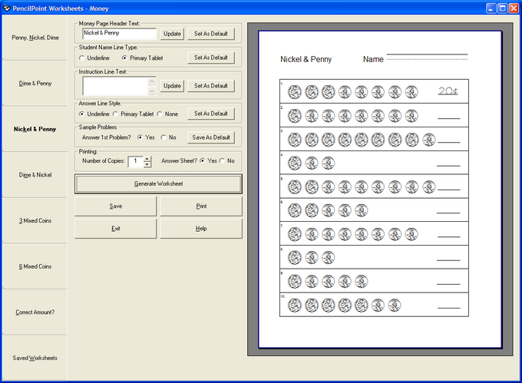Switch to the Dime & Nickel tab

coord(34,175)
